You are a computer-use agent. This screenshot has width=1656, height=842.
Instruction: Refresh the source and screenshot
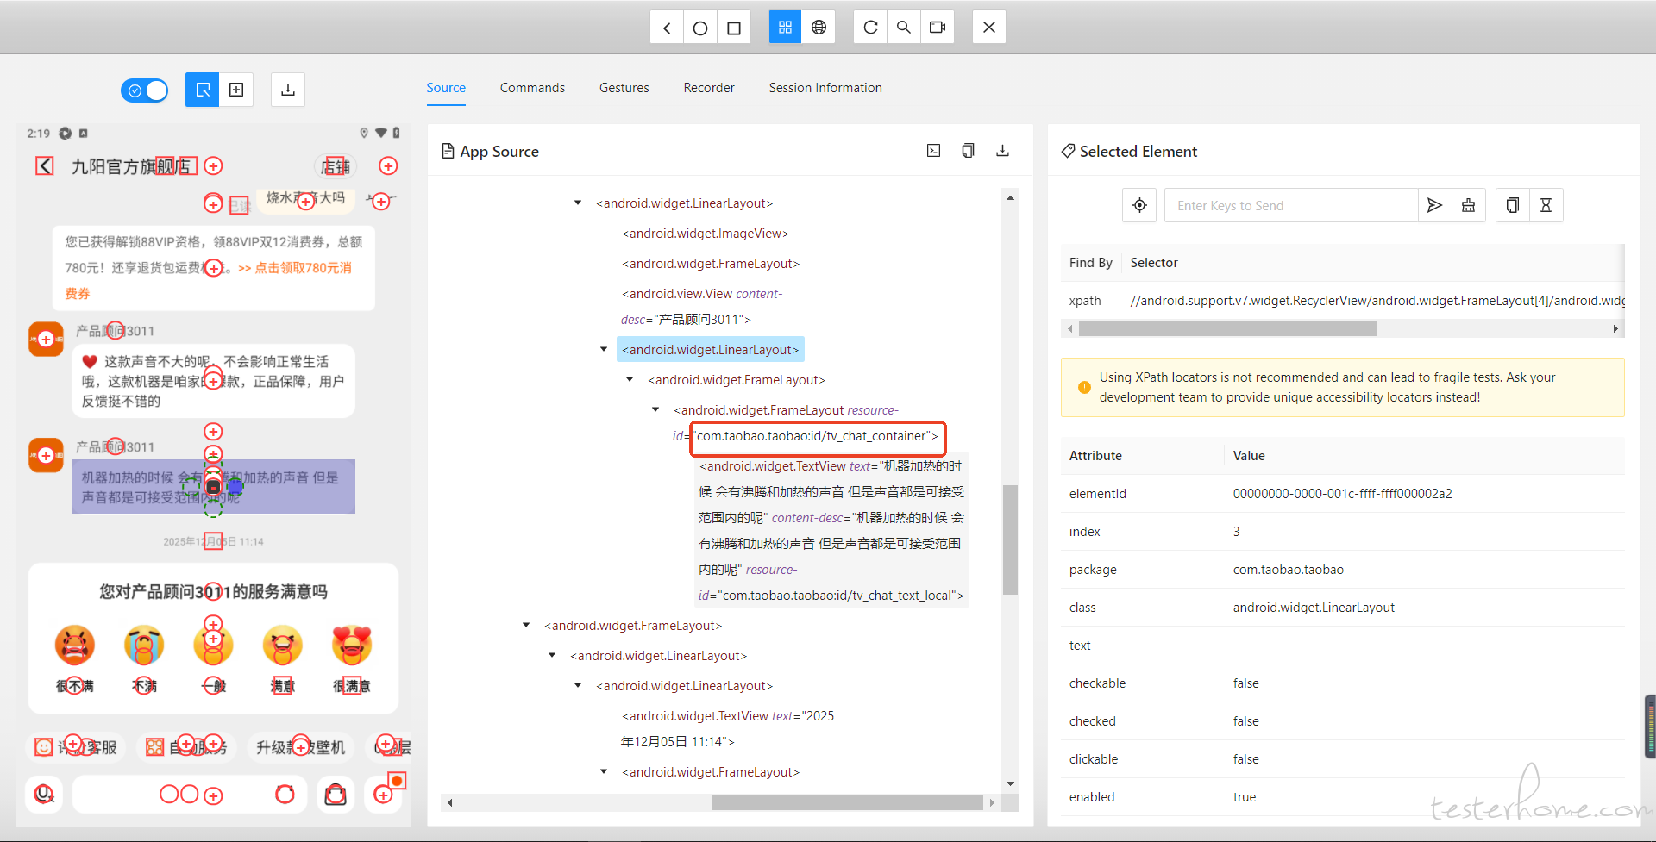870,28
